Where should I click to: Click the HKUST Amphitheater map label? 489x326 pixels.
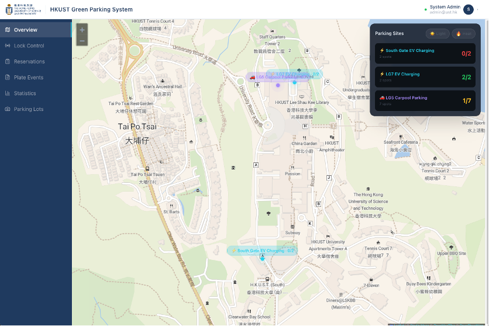click(x=332, y=146)
